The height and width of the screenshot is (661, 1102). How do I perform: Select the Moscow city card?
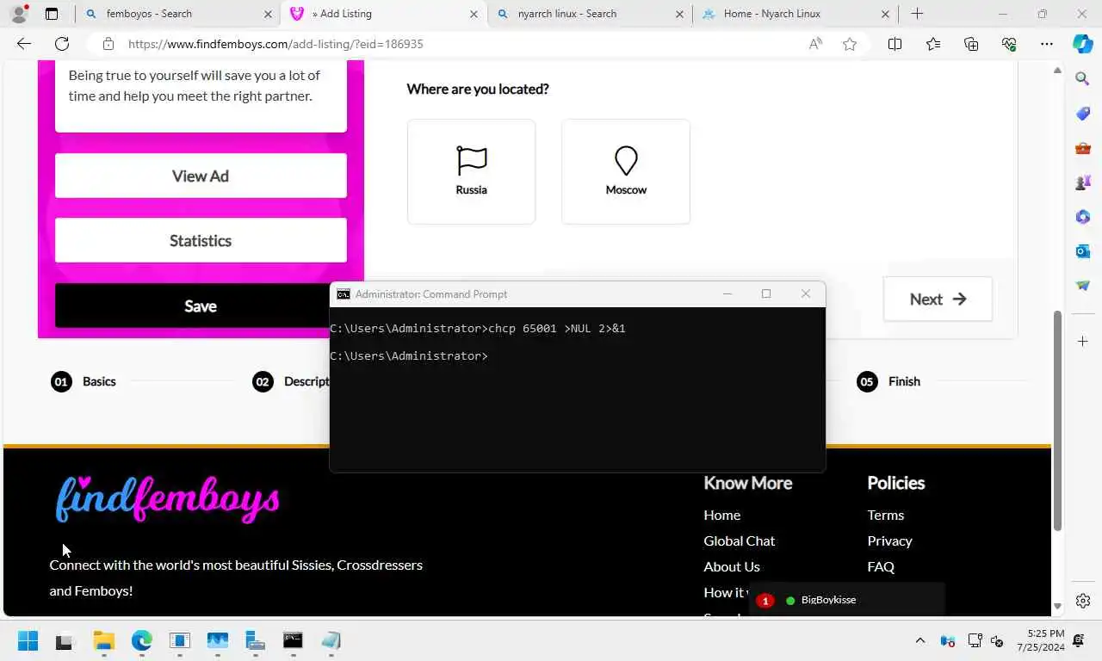tap(626, 171)
